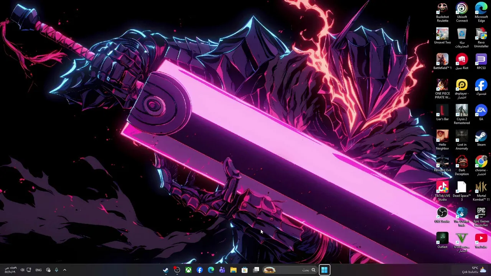Select the Hello Neighbor desktop shortcut
The height and width of the screenshot is (276, 491).
point(442,140)
